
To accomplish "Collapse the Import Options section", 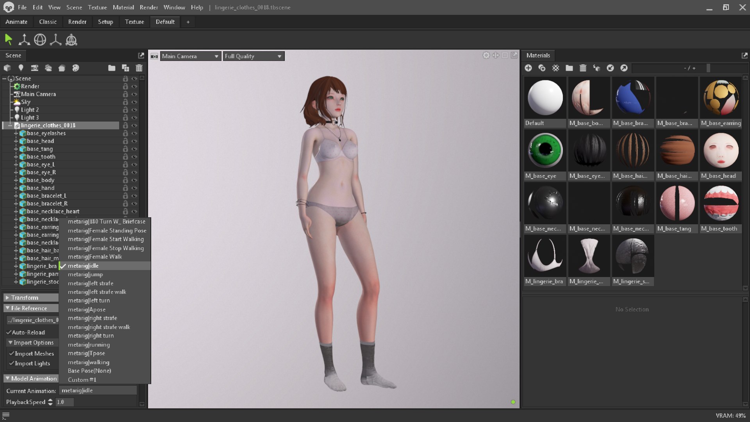I will tap(32, 342).
